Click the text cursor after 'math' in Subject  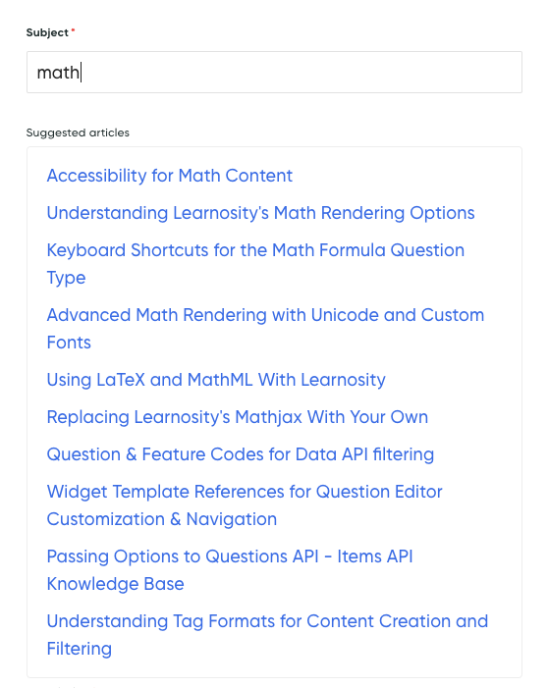82,73
